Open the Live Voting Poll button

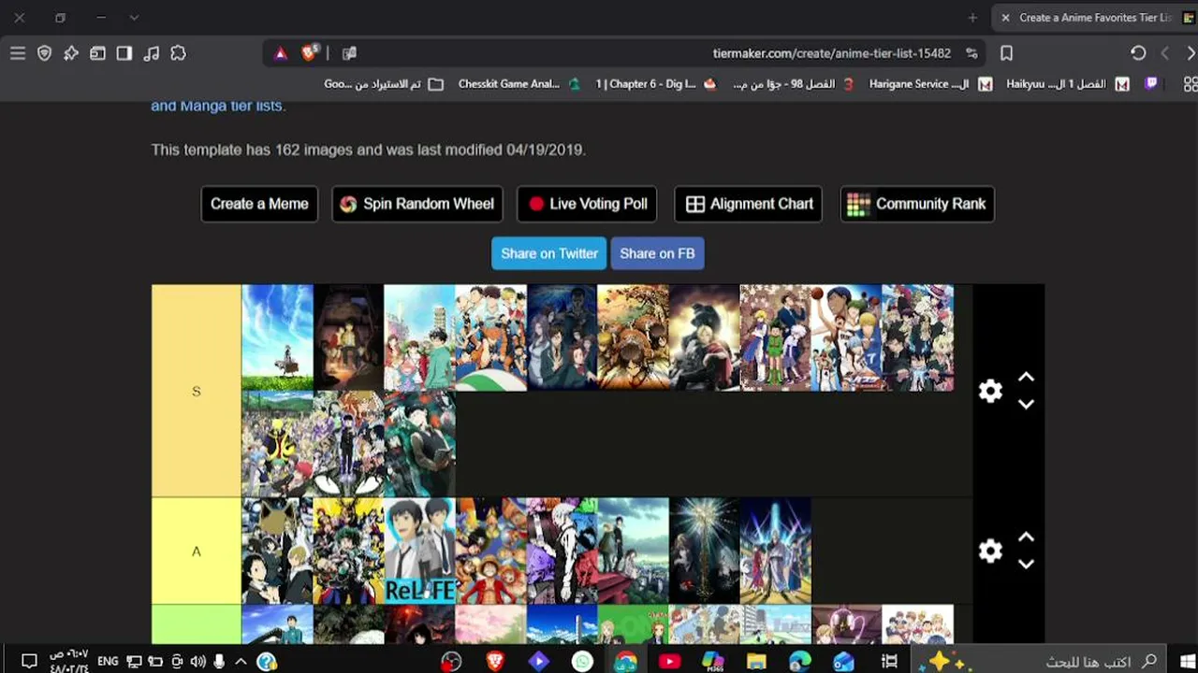[x=588, y=204]
